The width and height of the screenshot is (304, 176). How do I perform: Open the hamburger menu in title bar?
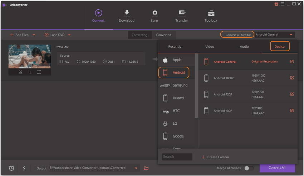click(x=282, y=4)
